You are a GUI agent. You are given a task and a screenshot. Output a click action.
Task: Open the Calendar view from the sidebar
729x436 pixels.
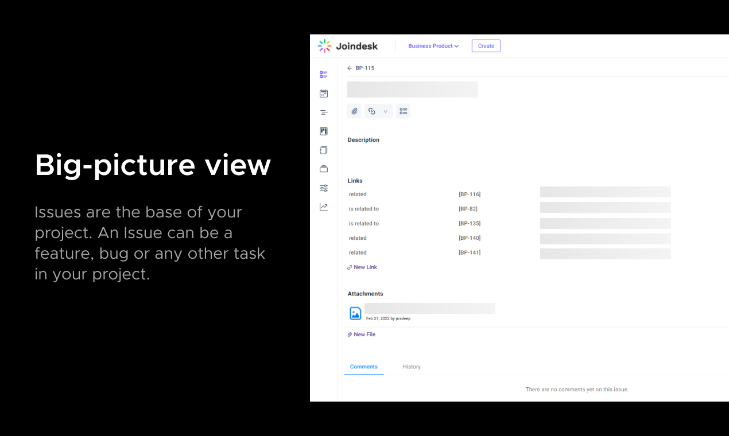pyautogui.click(x=324, y=93)
